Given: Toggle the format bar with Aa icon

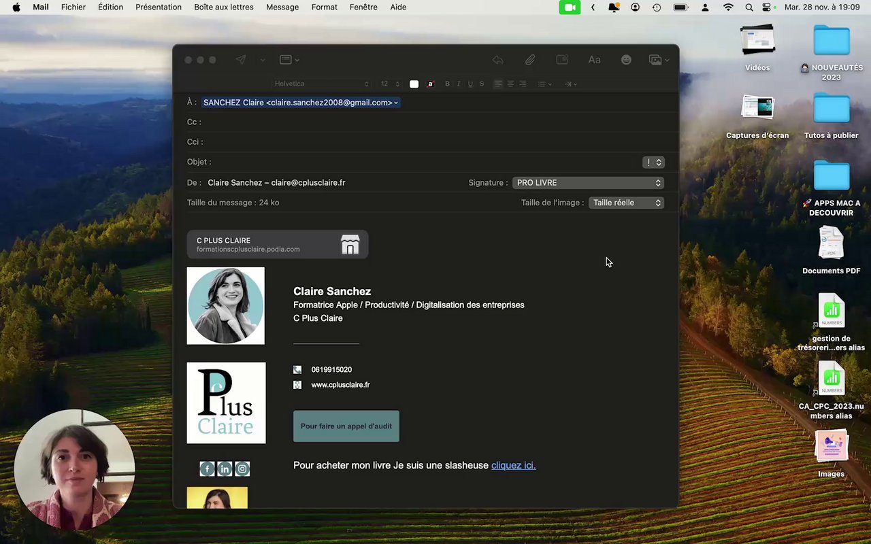Looking at the screenshot, I should 594,60.
